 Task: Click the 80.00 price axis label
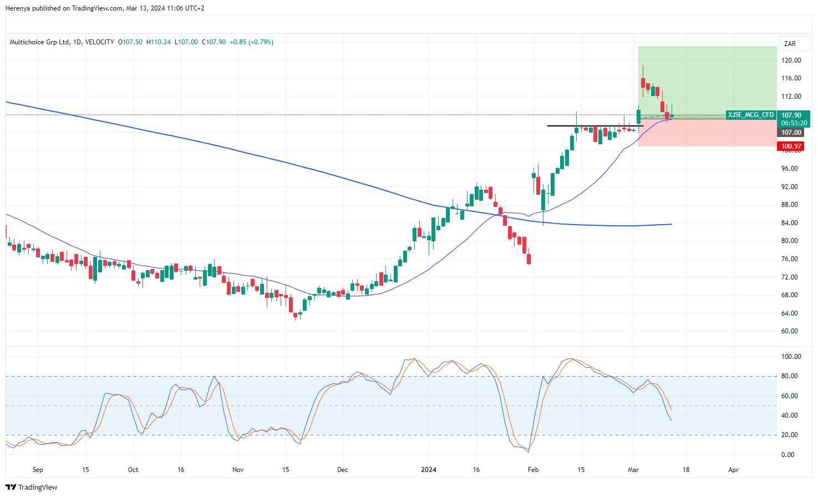(x=790, y=241)
